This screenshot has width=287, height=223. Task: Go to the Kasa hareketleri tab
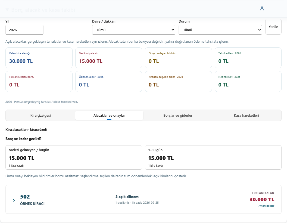(246, 115)
